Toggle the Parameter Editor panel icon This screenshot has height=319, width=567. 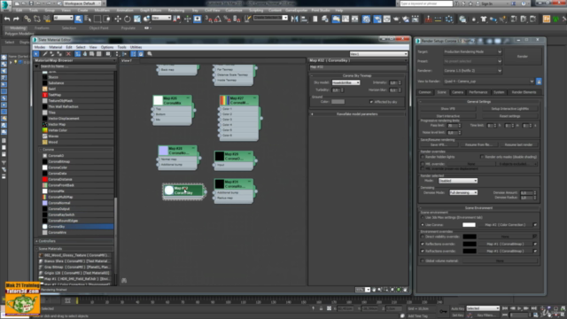pos(141,54)
